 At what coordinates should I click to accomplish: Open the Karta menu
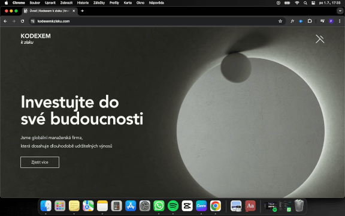pos(128,3)
